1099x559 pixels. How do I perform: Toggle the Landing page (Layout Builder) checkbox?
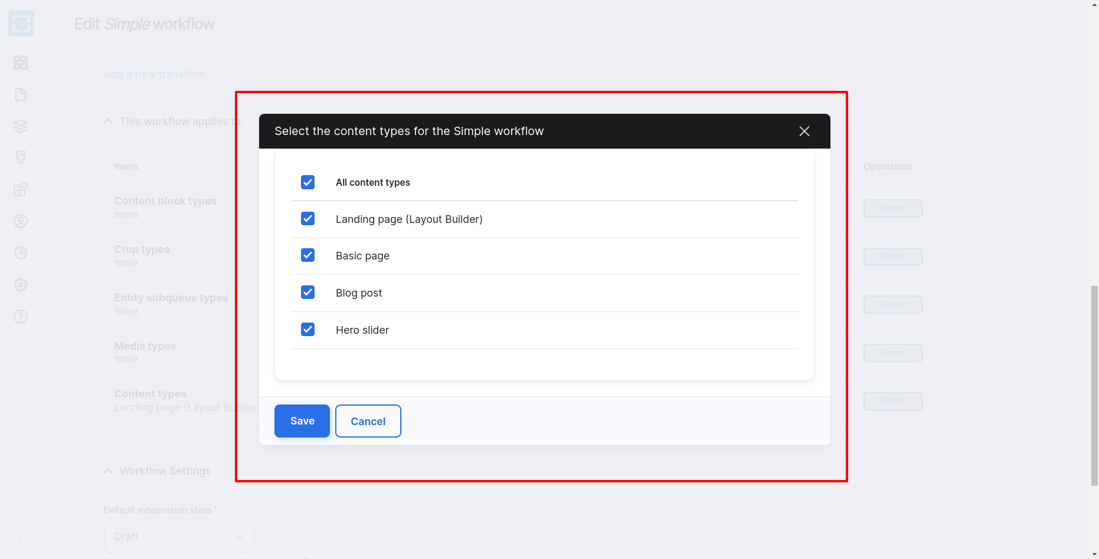tap(308, 219)
